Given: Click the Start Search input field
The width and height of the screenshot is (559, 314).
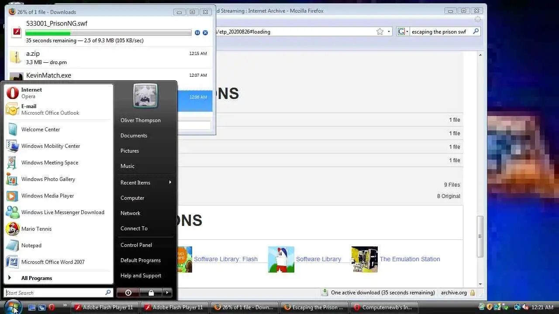Looking at the screenshot, I should coord(59,293).
